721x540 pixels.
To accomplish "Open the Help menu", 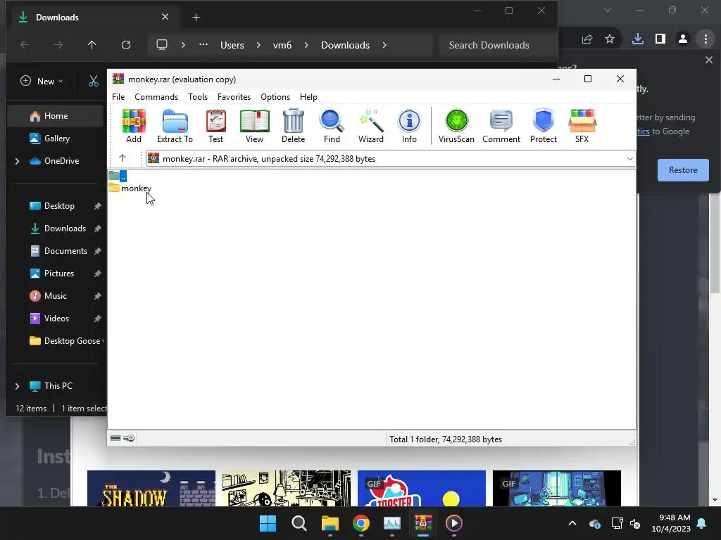I will coord(308,97).
